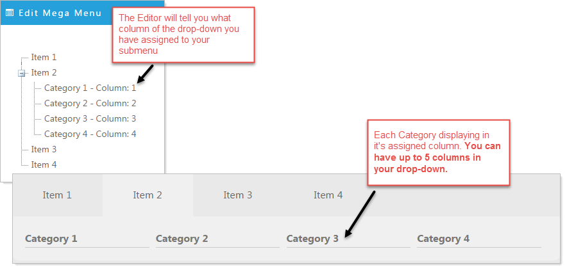Click the Category 4 drop-down heading

443,239
